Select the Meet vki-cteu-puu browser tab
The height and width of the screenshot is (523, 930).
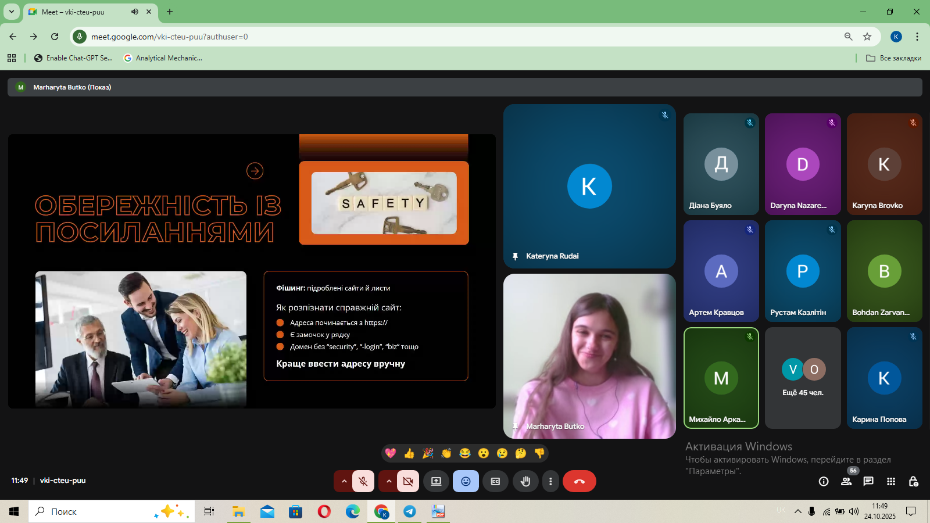(81, 12)
